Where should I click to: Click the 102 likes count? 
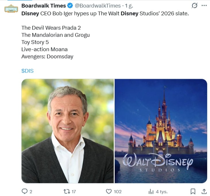point(117,192)
